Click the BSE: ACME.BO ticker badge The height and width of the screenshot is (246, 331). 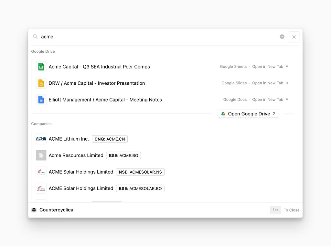(x=123, y=155)
